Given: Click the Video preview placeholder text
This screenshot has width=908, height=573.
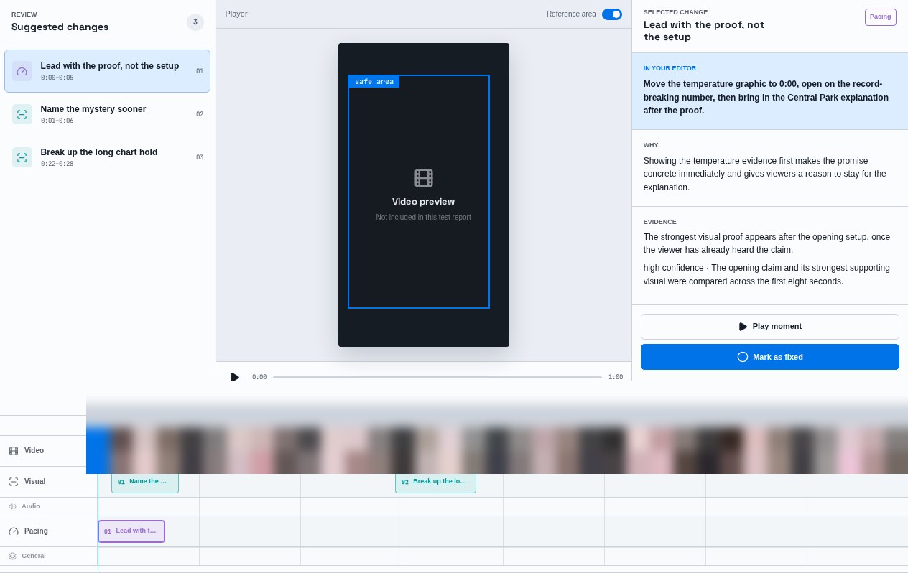Looking at the screenshot, I should point(424,202).
